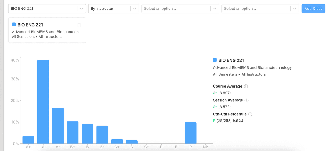The image size is (331, 151).
Task: Select the P grade bar
Action: (x=191, y=133)
